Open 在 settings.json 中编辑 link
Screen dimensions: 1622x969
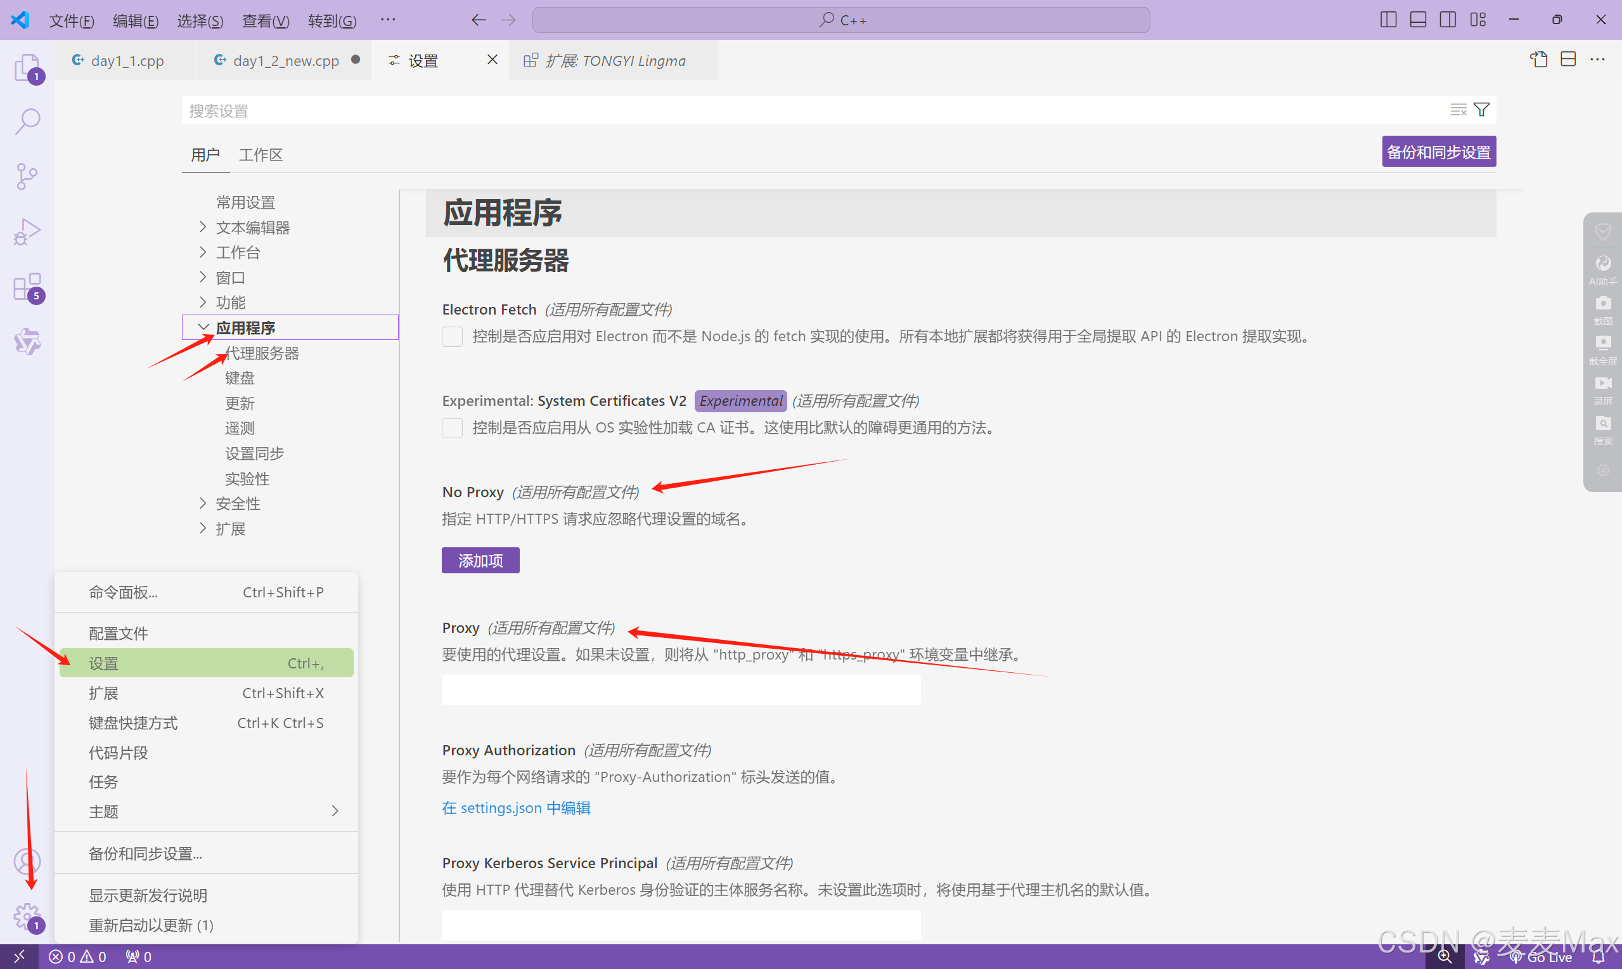click(515, 808)
